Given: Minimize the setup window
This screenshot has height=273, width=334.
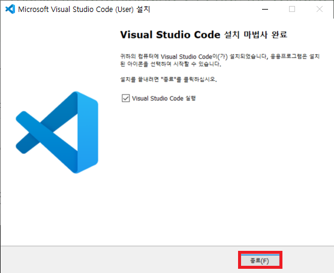Looking at the screenshot, I should (x=265, y=9).
